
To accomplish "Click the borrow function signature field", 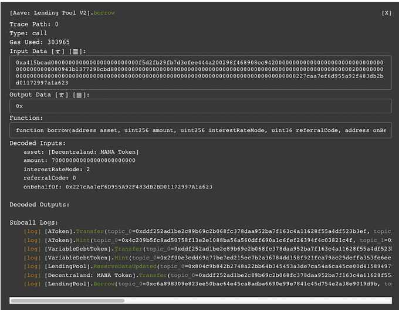I will [x=199, y=130].
